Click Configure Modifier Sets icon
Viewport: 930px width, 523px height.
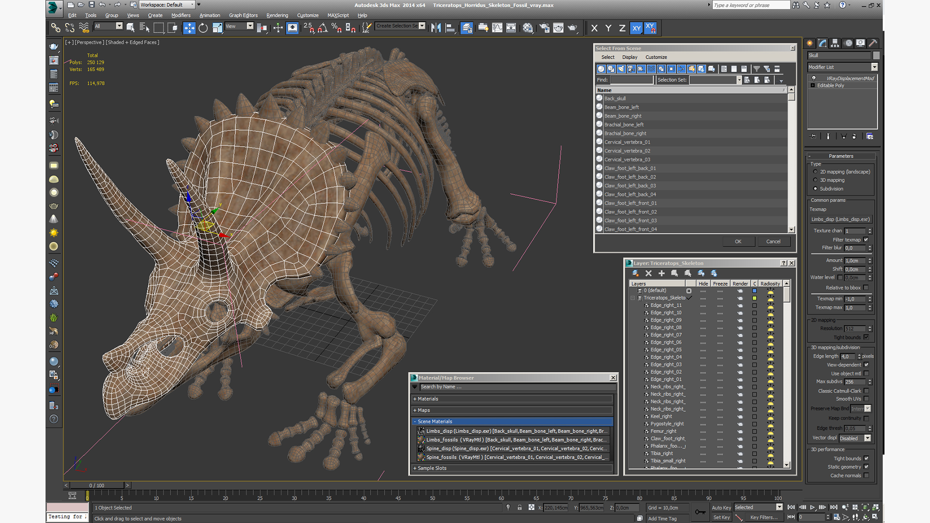870,137
